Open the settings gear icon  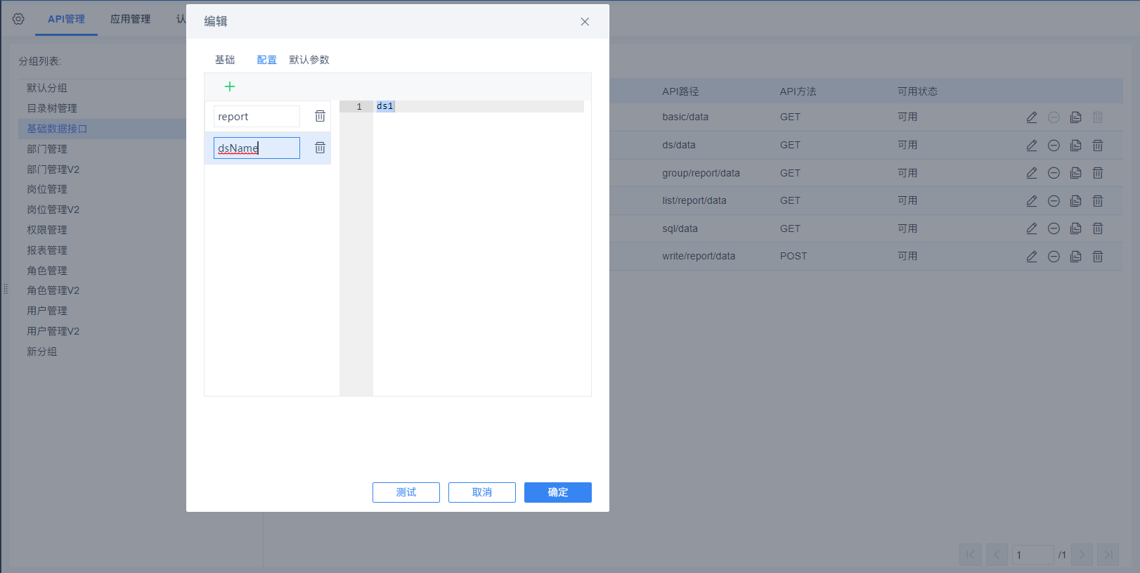(x=18, y=19)
